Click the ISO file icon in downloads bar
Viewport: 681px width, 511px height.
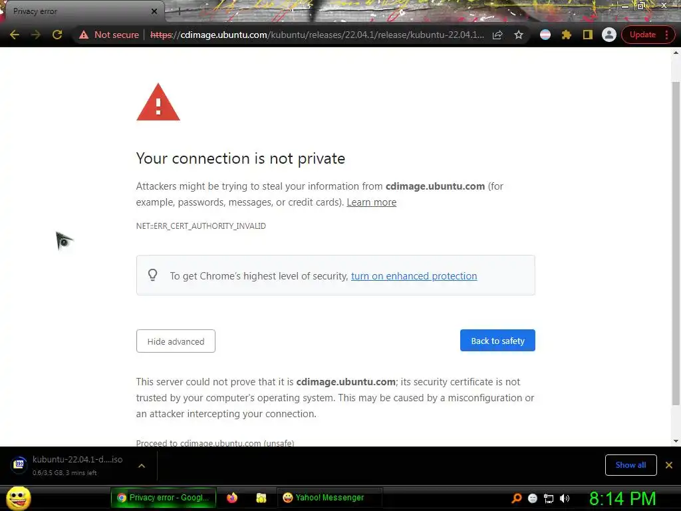coord(19,464)
